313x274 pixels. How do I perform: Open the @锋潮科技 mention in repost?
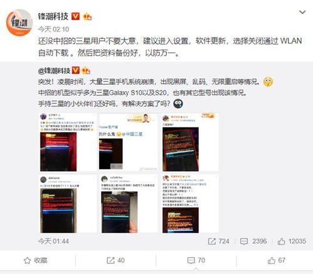click(x=54, y=71)
